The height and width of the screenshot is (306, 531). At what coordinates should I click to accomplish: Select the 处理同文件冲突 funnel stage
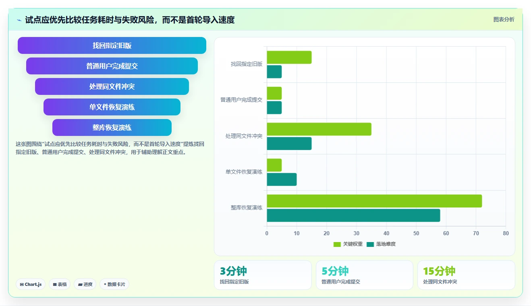coord(112,86)
